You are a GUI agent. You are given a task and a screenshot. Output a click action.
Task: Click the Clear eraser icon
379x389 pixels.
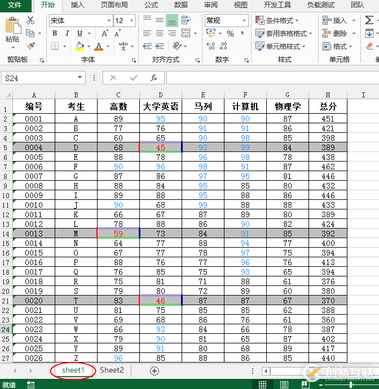pyautogui.click(x=369, y=46)
